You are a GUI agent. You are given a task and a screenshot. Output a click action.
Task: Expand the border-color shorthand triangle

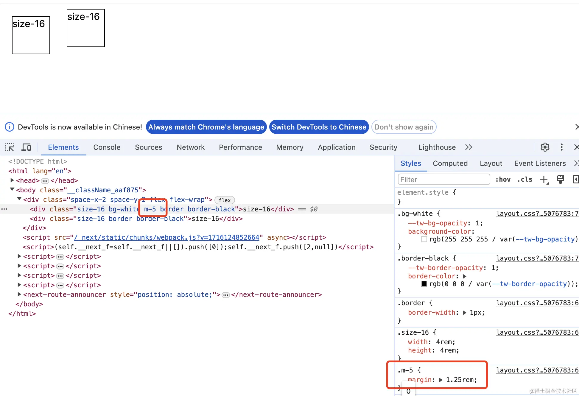(465, 276)
